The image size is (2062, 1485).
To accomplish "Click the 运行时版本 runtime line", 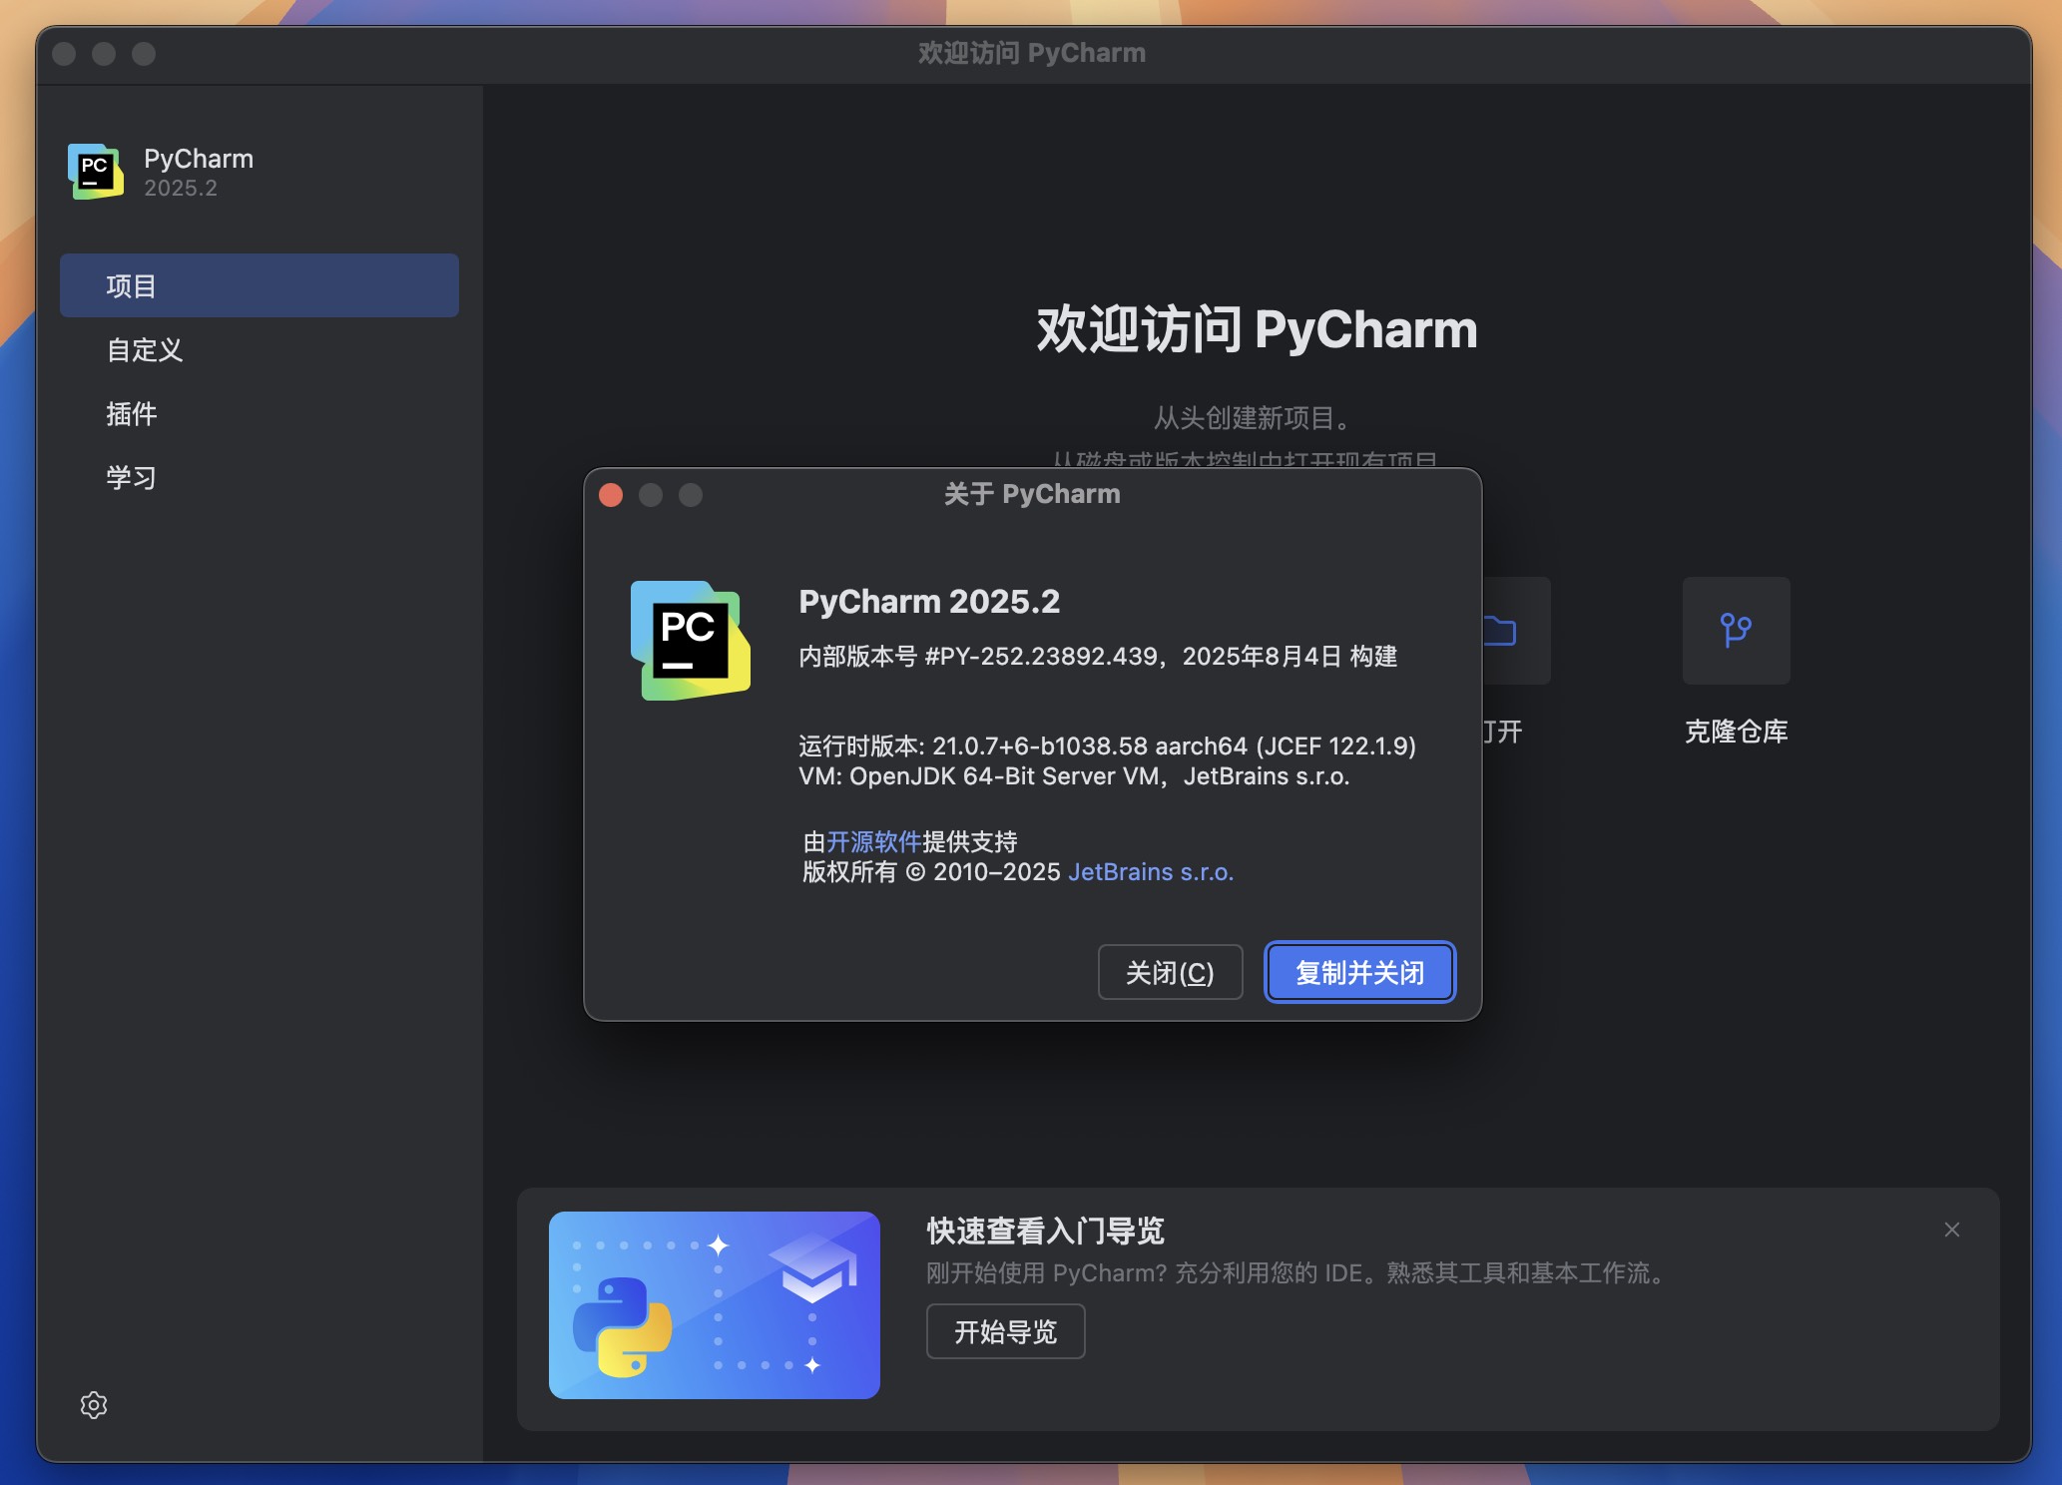I will click(x=1107, y=746).
